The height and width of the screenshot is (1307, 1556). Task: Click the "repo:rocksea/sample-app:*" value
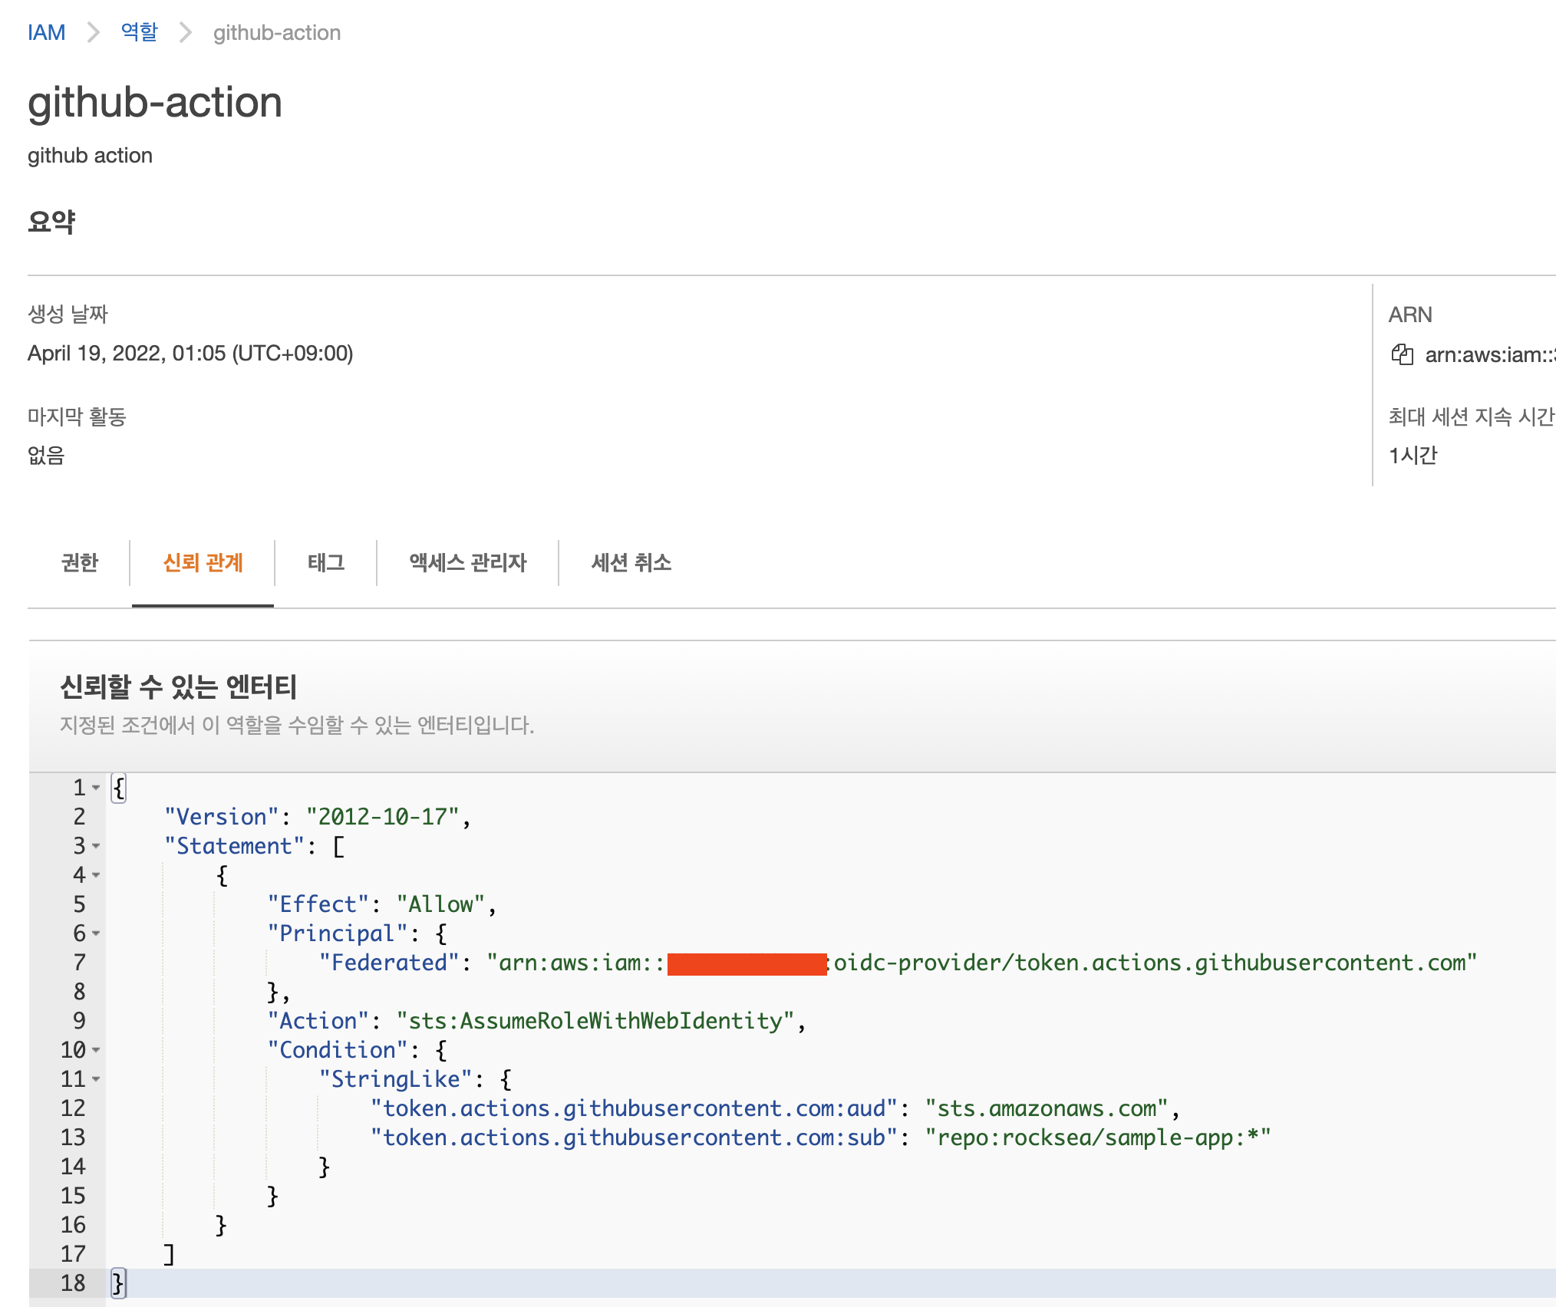pyautogui.click(x=1097, y=1137)
